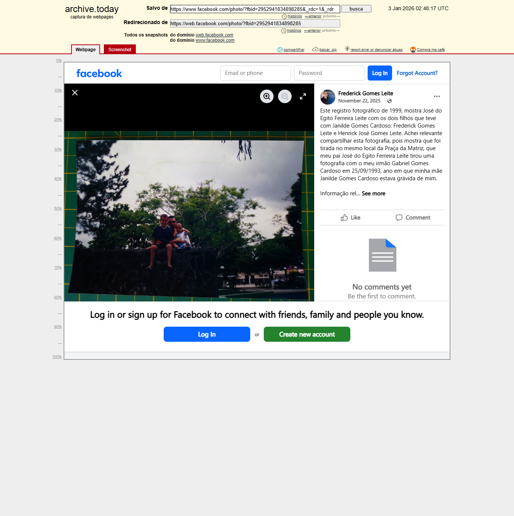Click the speech bubble Comment icon
Viewport: 514px width, 516px height.
pos(399,218)
